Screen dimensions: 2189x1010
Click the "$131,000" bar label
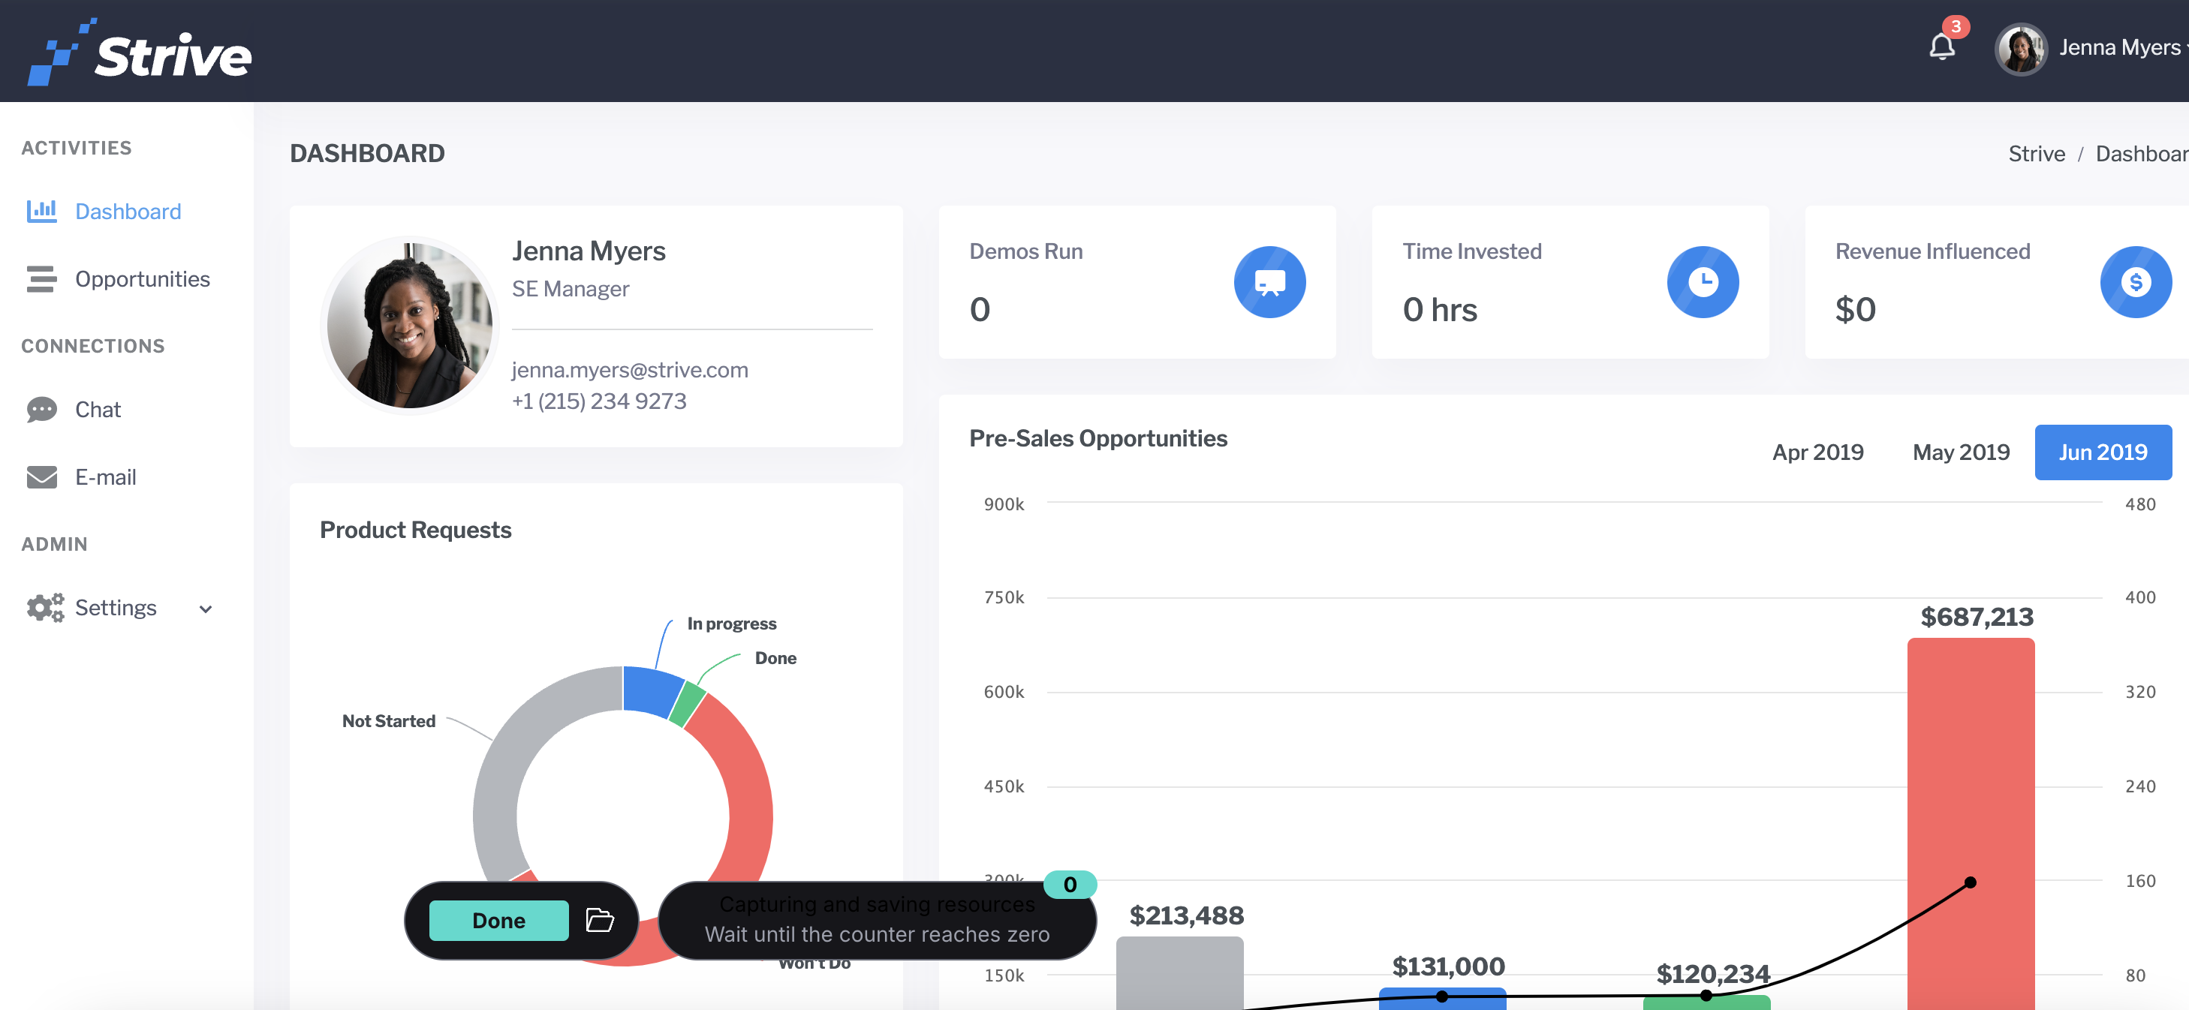pos(1448,966)
